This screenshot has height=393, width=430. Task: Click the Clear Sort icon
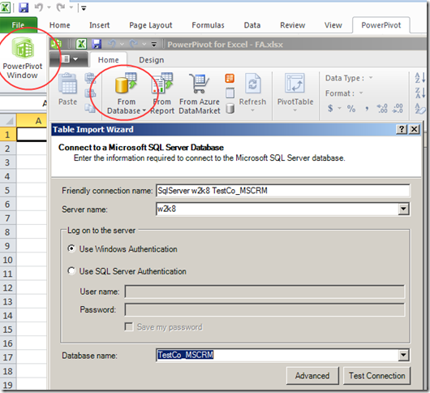click(x=419, y=108)
